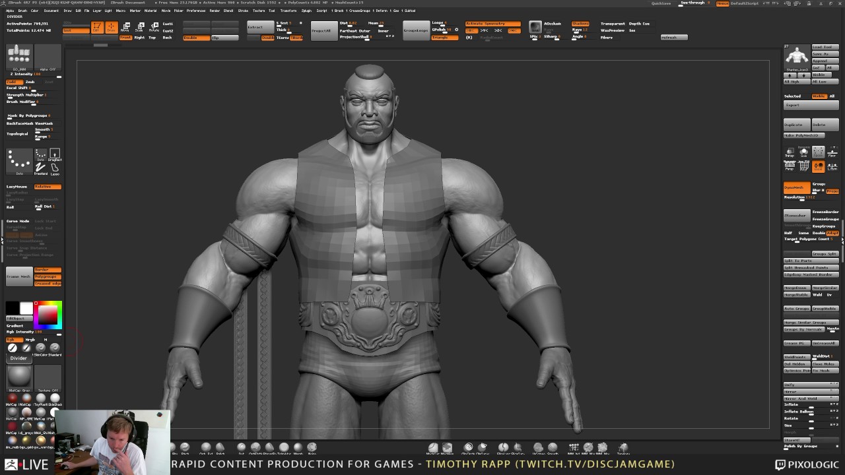
Task: Adjust the Focal Shift slider
Action: 34,88
